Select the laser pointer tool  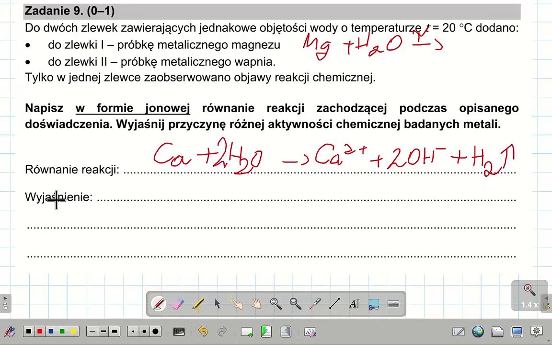coord(315,303)
